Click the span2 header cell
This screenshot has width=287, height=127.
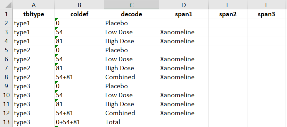[x=228, y=14]
